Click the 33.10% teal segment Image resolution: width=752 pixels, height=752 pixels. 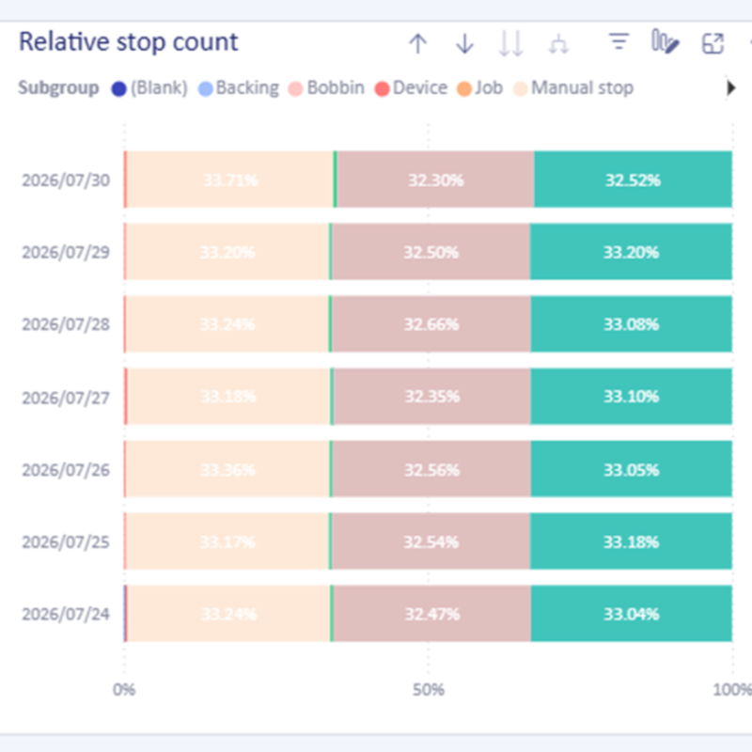coord(632,396)
